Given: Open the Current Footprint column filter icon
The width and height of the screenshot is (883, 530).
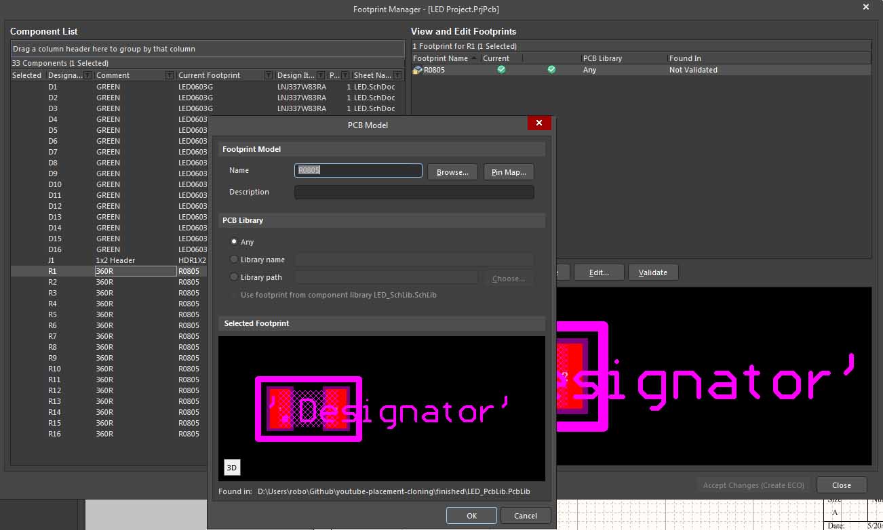Looking at the screenshot, I should [x=269, y=75].
